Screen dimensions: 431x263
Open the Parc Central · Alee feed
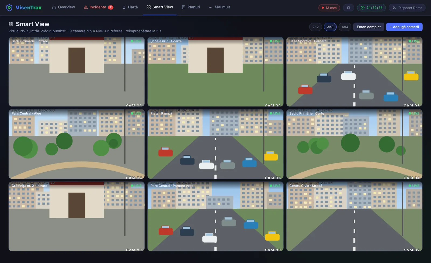pyautogui.click(x=77, y=144)
